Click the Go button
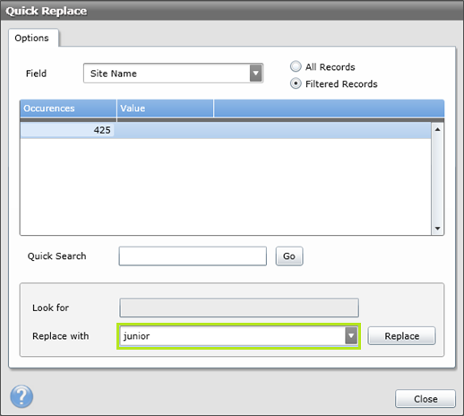This screenshot has height=416, width=464. (289, 256)
